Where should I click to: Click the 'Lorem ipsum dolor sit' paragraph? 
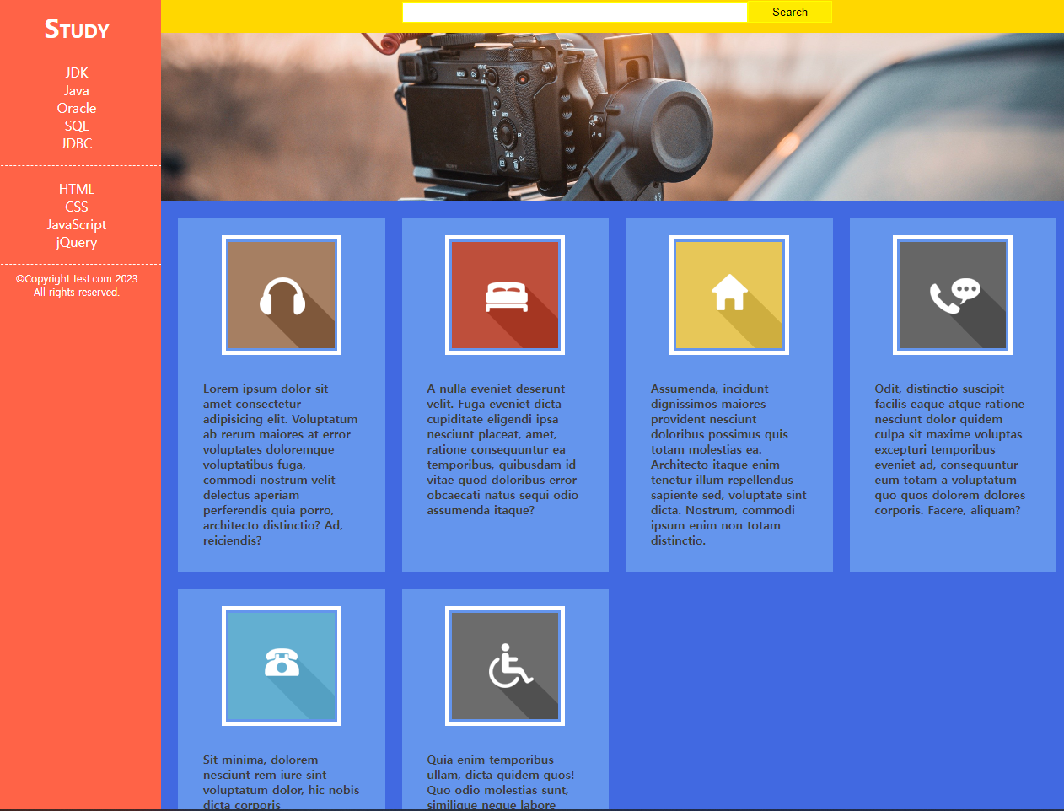click(282, 465)
